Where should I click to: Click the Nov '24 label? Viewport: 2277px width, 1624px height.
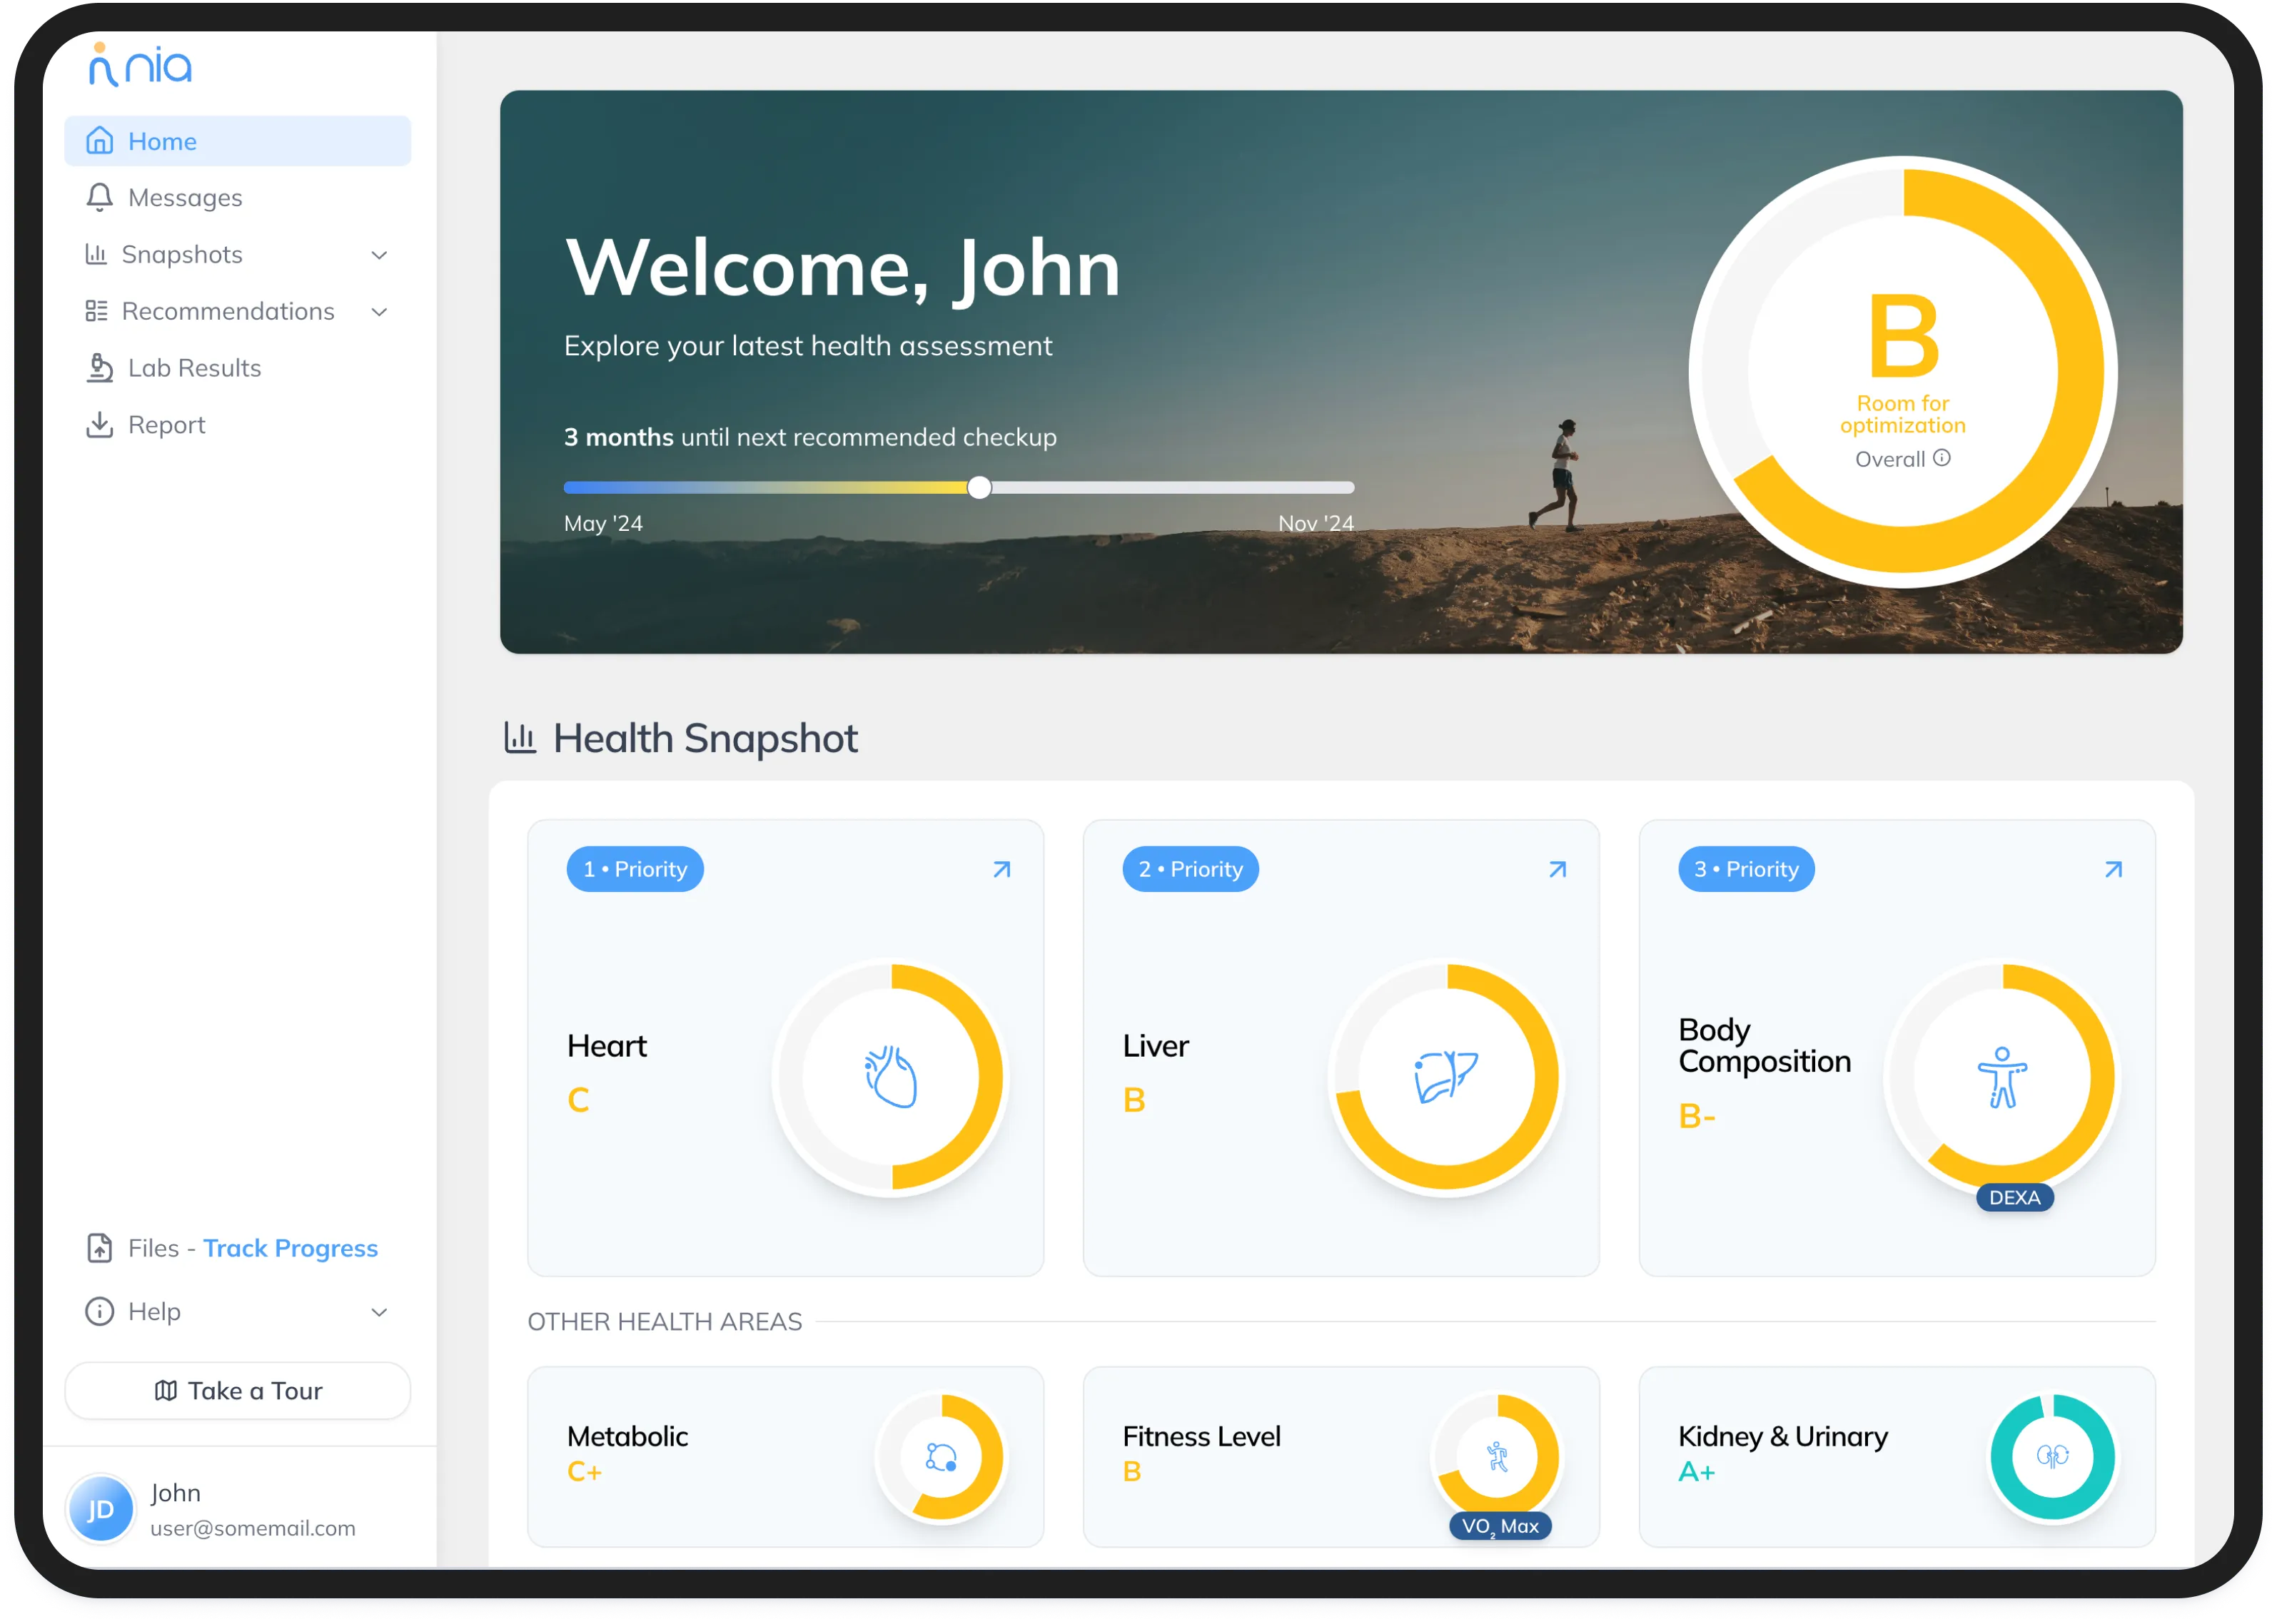(1316, 524)
